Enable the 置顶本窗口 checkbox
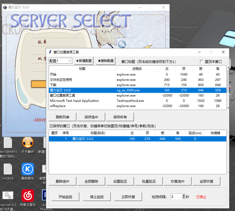This screenshot has height=211, width=235. pyautogui.click(x=202, y=61)
